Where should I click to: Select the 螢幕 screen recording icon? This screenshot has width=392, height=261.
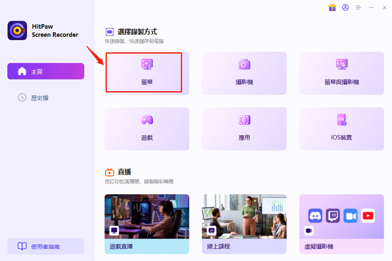(x=147, y=64)
